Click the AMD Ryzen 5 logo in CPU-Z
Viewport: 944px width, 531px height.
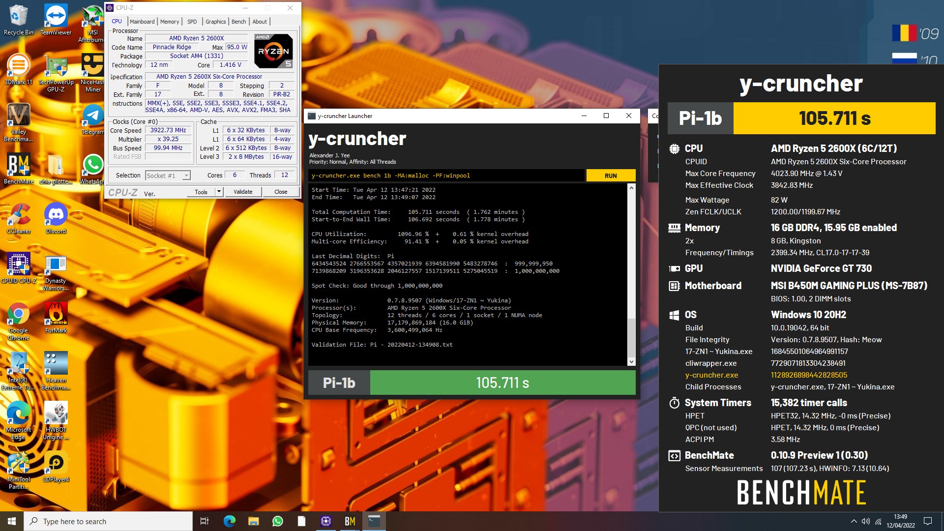[274, 51]
